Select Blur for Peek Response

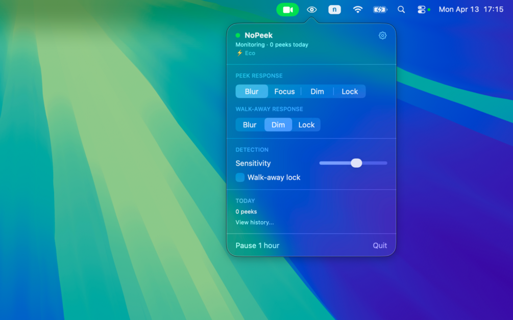pos(252,91)
